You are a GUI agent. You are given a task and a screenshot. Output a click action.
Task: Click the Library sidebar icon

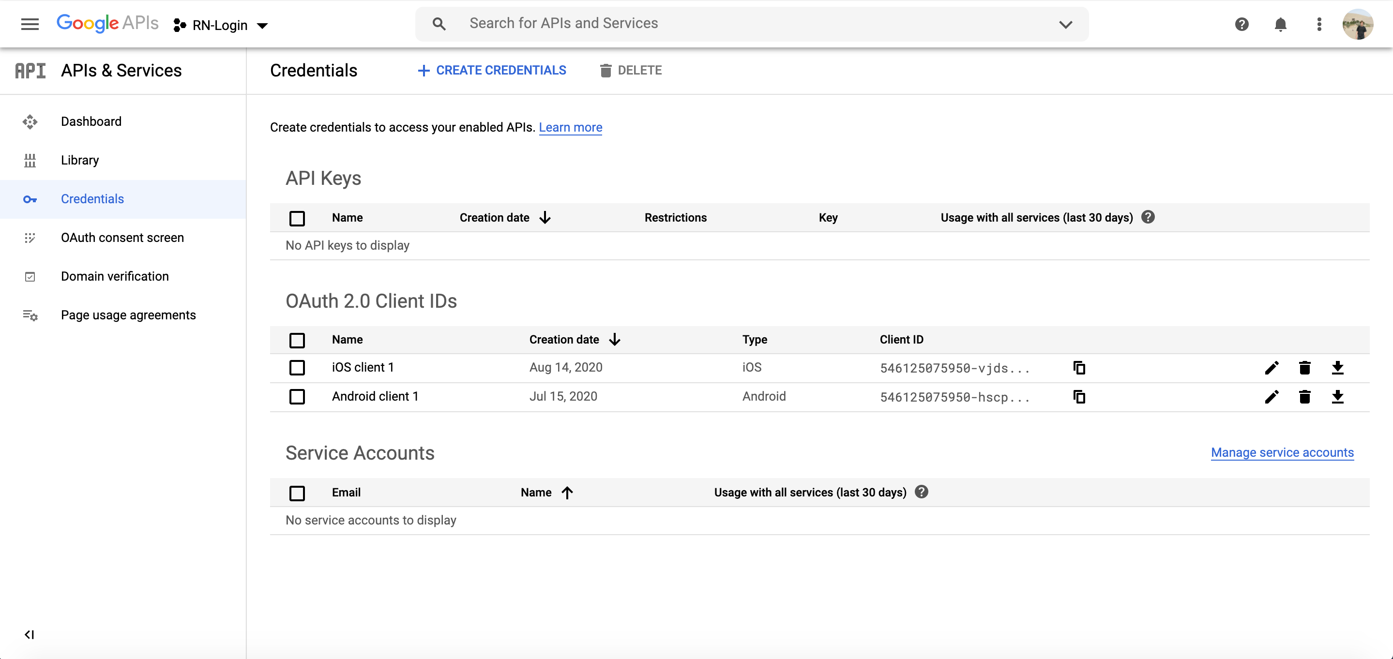[x=30, y=161]
